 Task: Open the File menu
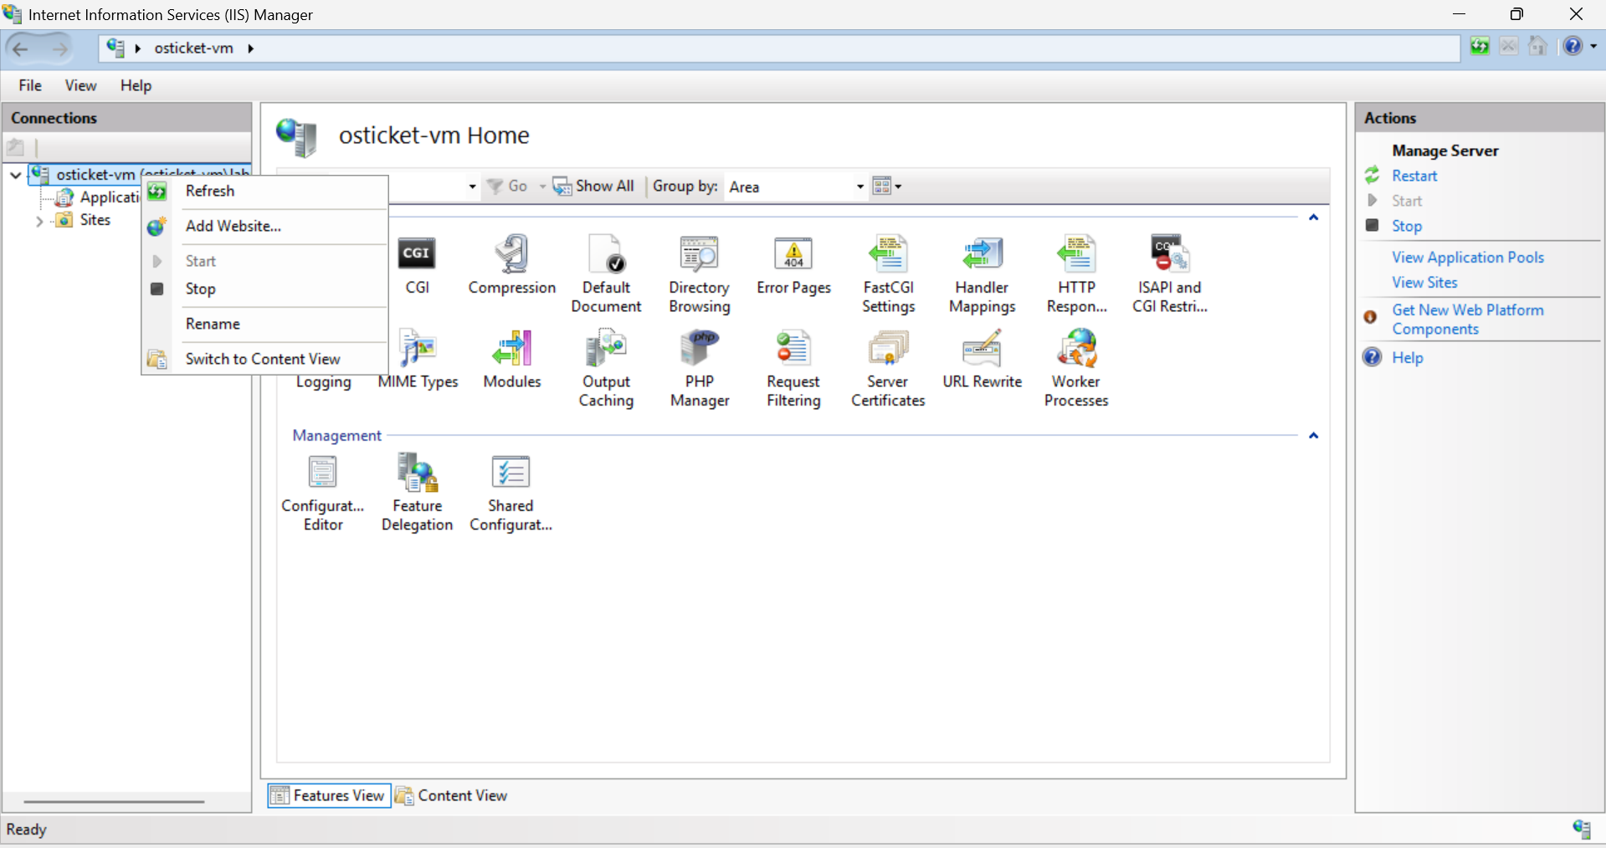(30, 85)
